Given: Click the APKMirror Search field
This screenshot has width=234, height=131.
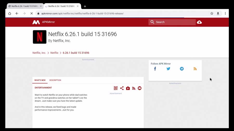Looking at the screenshot, I should (172, 22).
